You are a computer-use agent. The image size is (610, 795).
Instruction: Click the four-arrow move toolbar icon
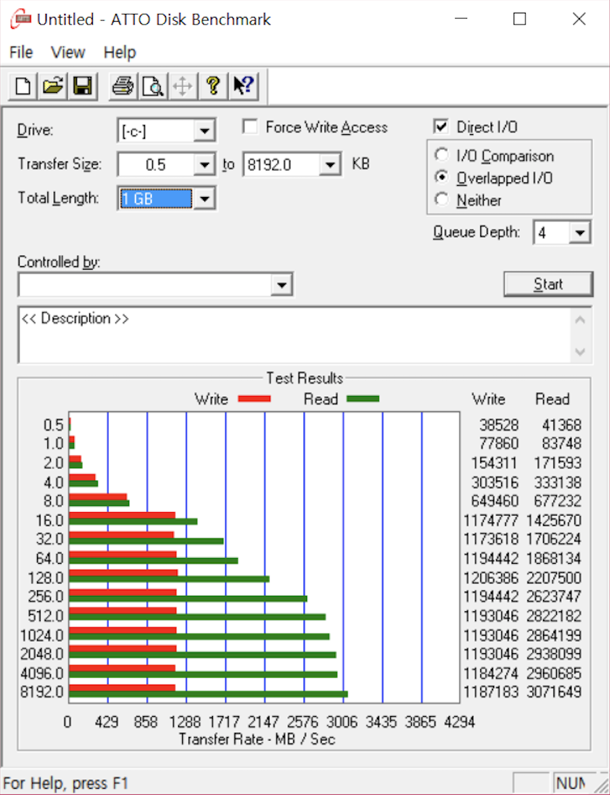tap(182, 86)
